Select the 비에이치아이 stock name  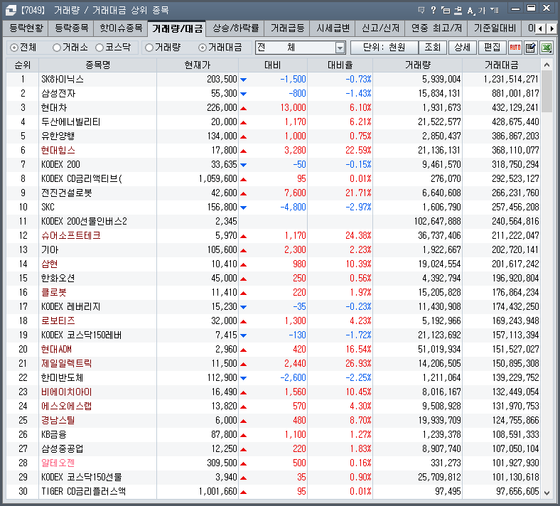66,392
